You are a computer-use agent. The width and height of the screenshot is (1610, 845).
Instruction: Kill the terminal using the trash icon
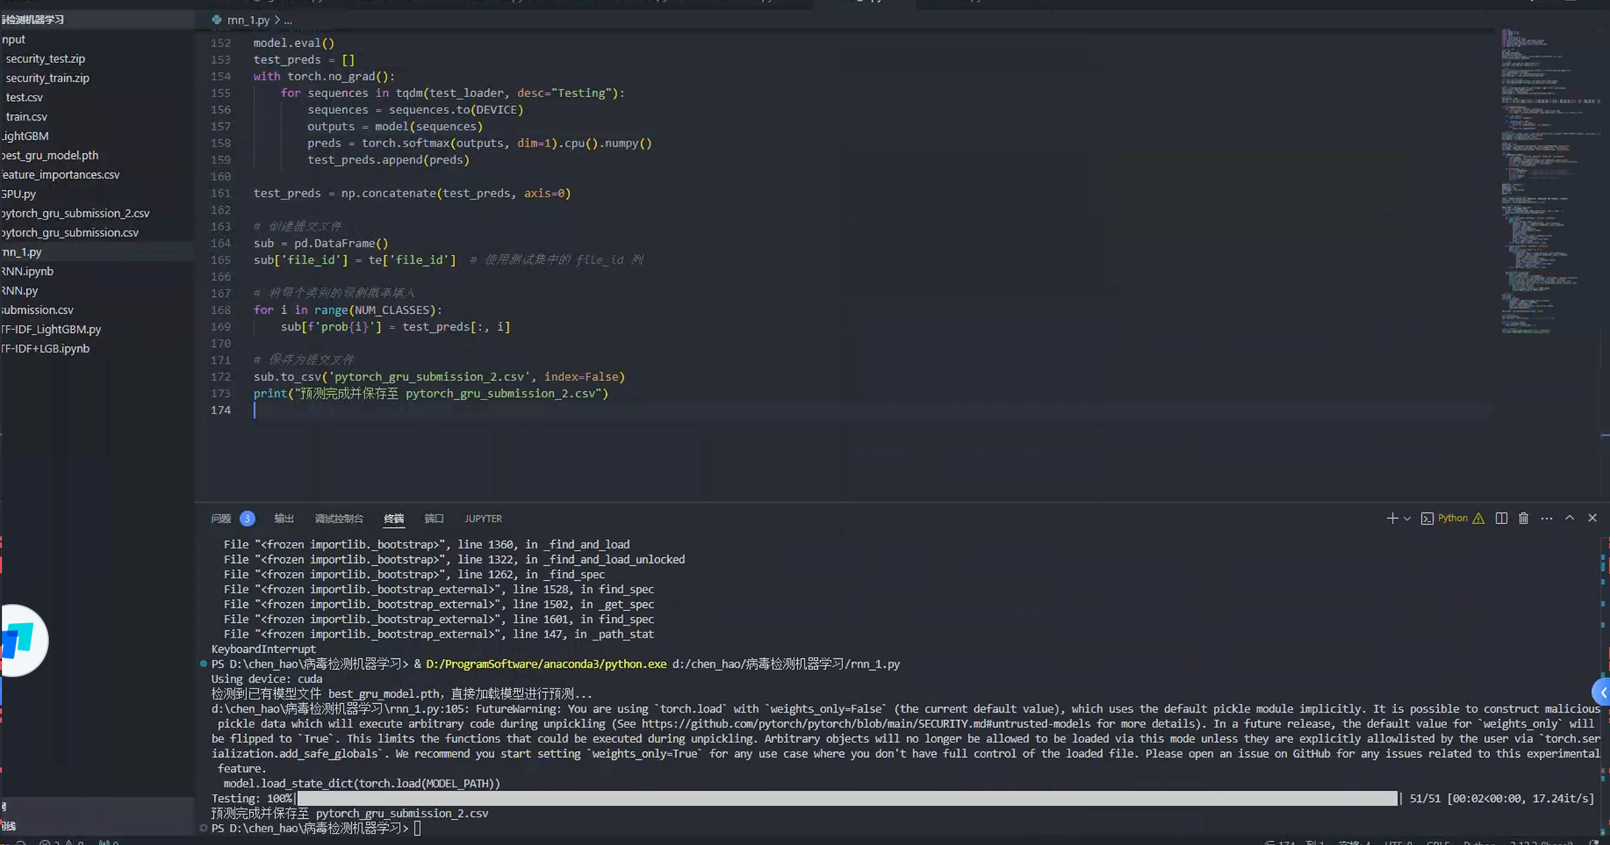(x=1523, y=519)
